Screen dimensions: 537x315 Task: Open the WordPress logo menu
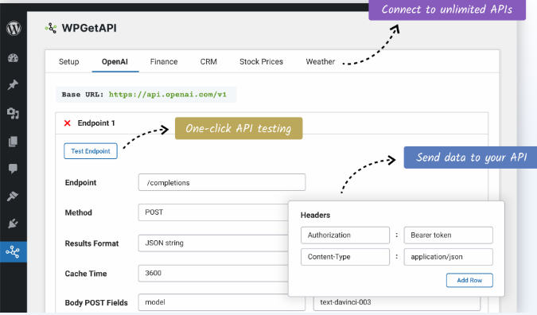pyautogui.click(x=14, y=28)
